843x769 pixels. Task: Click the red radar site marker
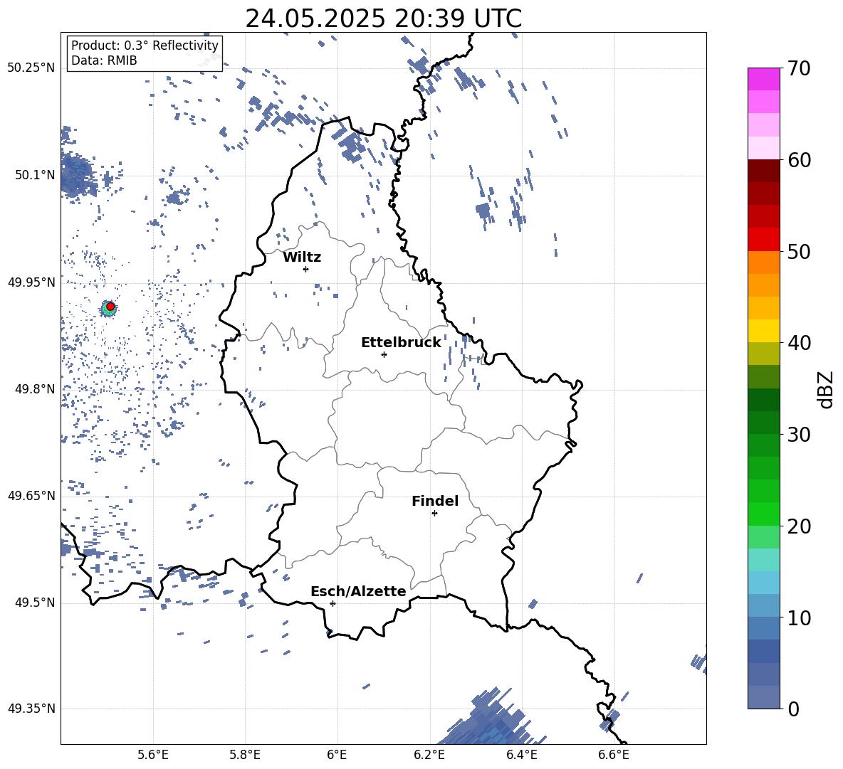[x=110, y=307]
